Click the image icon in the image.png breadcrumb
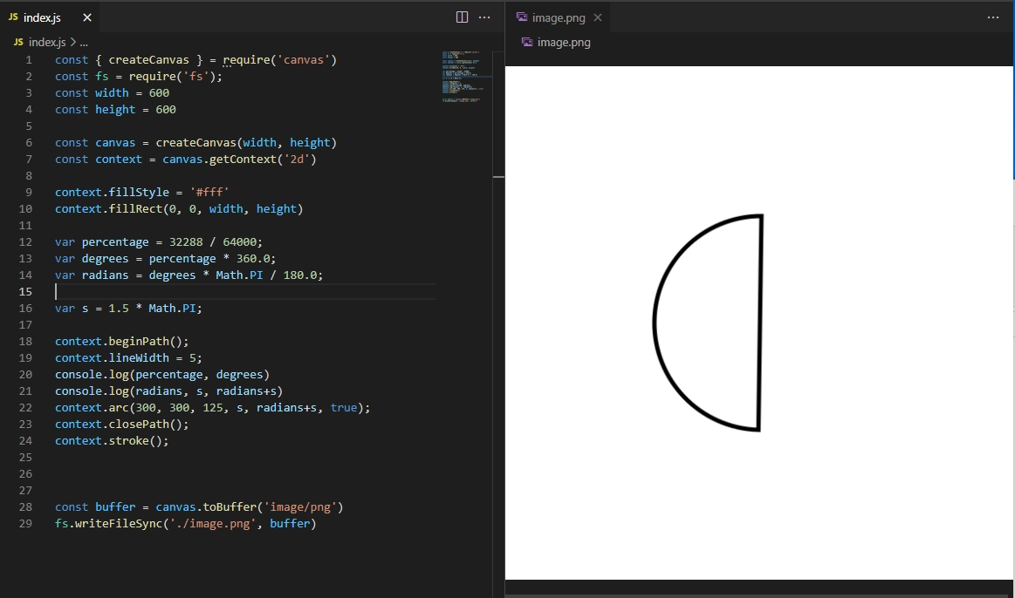Viewport: 1015px width, 598px height. (527, 42)
